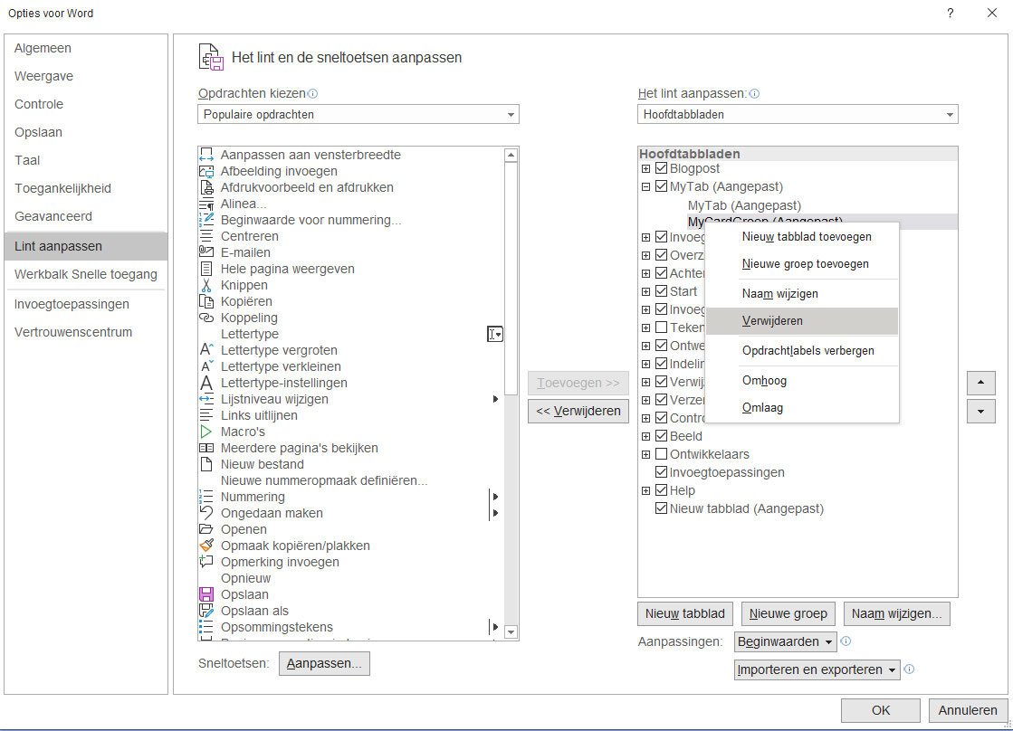Uncheck the Start tab checkbox
Viewport: 1013px width, 731px height.
[661, 291]
